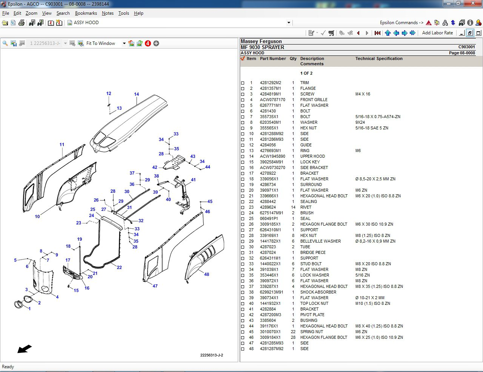Screen dimensions: 483x372
Task: Tick the checkbox for FRONT GRILLE row
Action: point(243,100)
